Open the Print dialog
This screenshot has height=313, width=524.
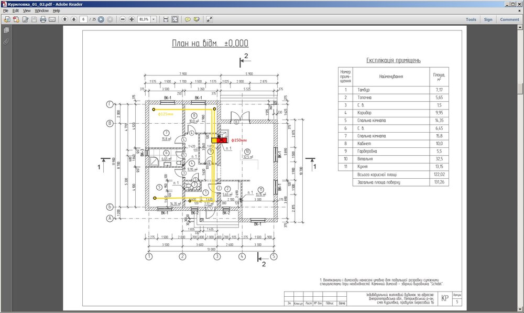[43, 19]
